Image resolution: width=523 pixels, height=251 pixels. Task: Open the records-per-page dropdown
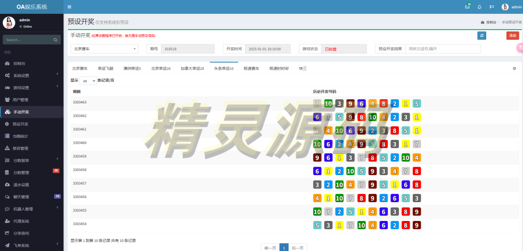[x=88, y=81]
